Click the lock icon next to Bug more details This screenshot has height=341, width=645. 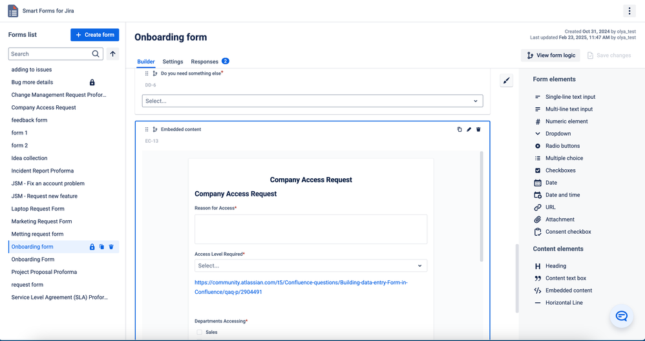click(x=92, y=82)
